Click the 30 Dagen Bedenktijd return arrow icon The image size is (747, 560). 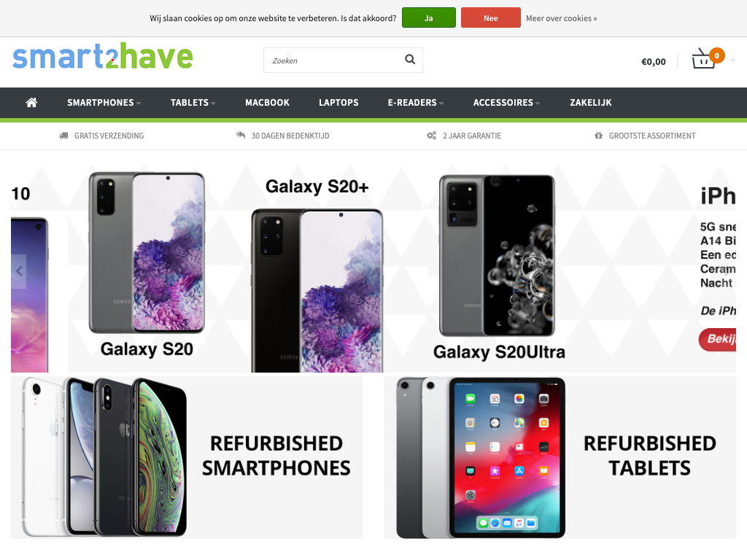(241, 135)
